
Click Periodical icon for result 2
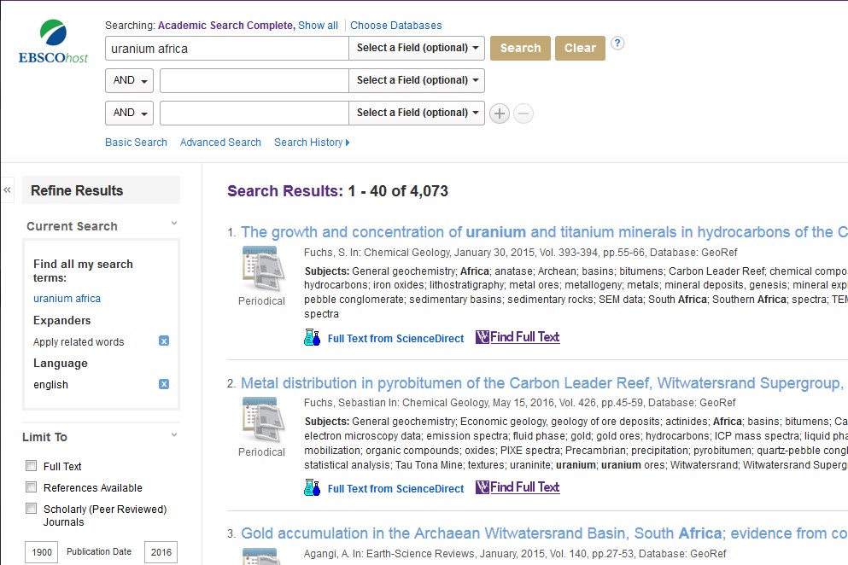(x=262, y=420)
